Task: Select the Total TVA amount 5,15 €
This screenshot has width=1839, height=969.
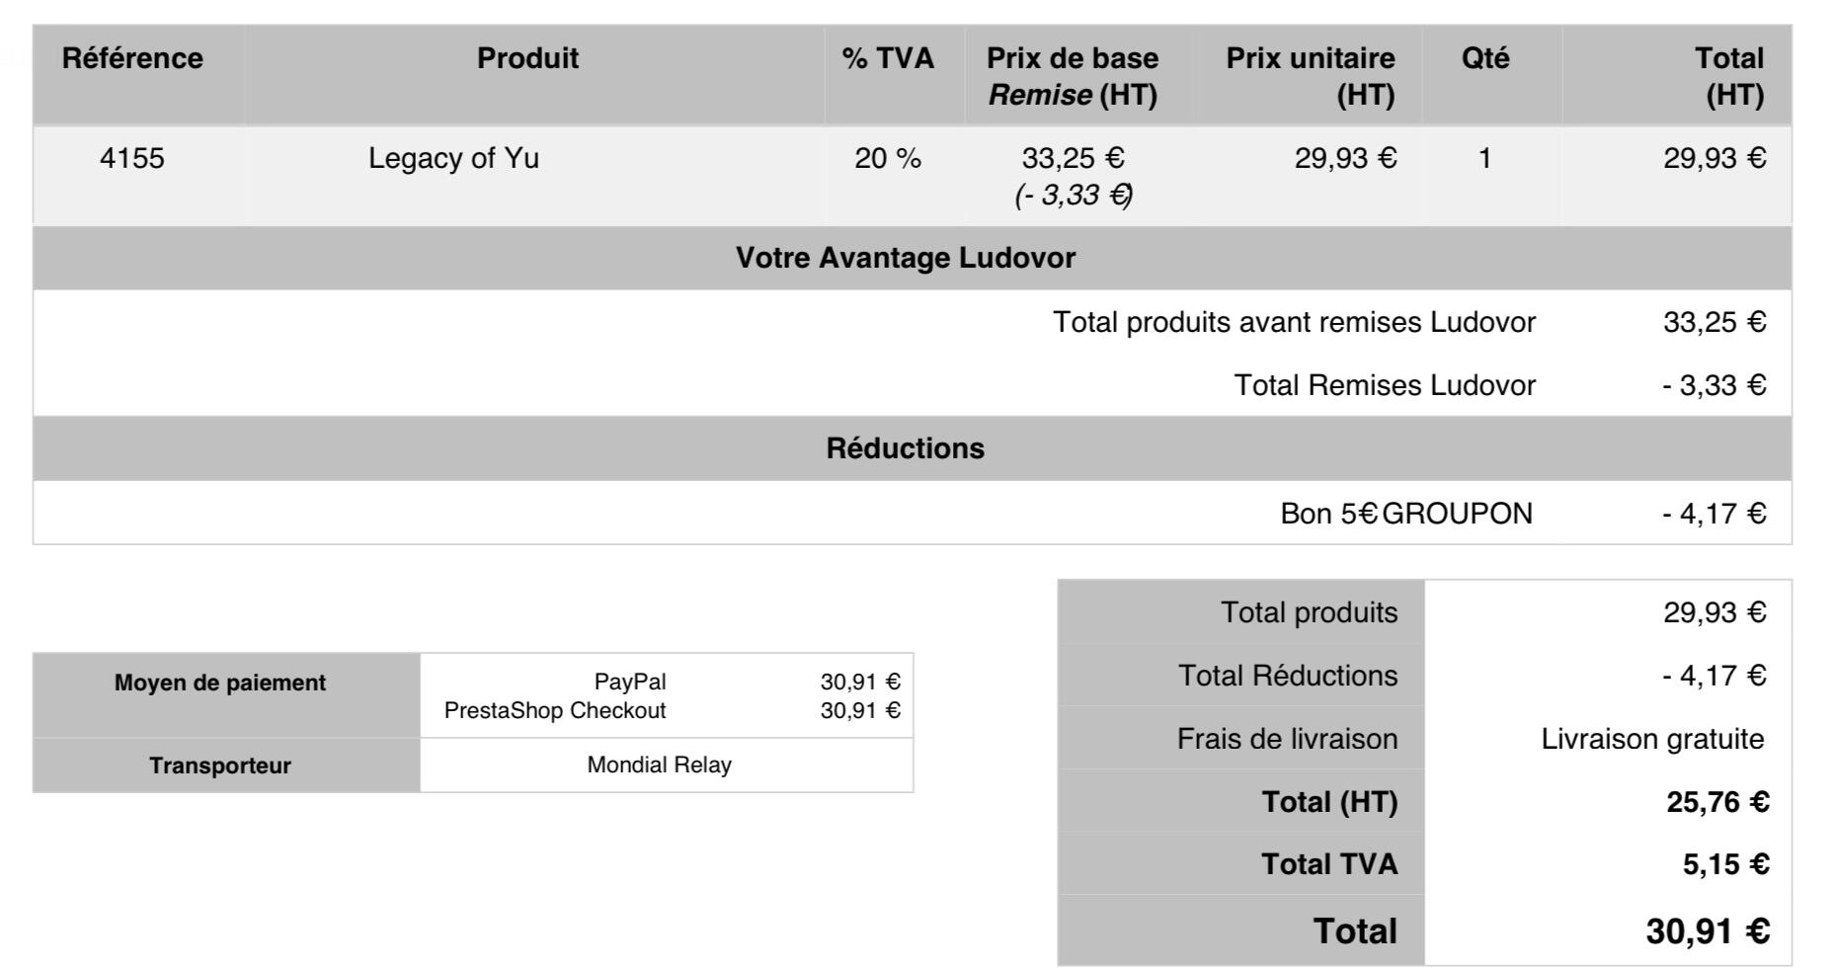Action: [1725, 865]
